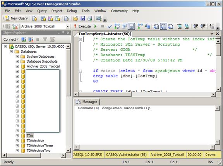Open the Object Explorer window position menu
The width and height of the screenshot is (223, 166).
click(58, 33)
